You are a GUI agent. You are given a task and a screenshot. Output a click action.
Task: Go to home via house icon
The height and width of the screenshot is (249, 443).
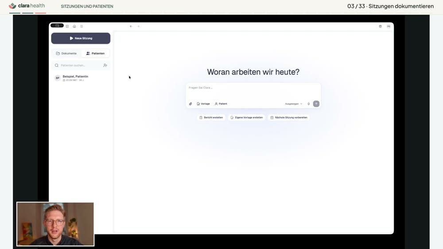coord(74,26)
